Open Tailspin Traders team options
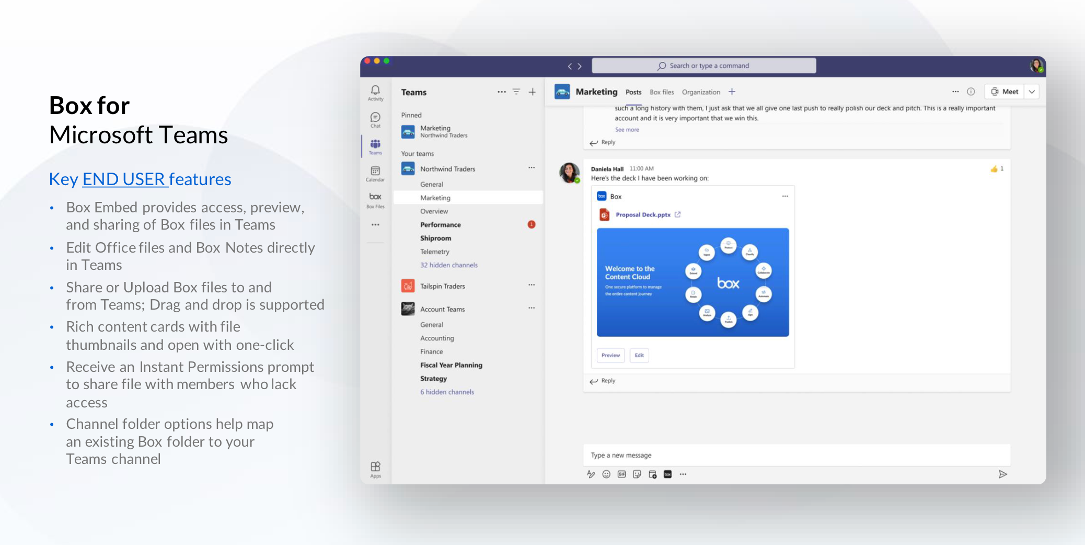This screenshot has height=545, width=1085. (532, 285)
